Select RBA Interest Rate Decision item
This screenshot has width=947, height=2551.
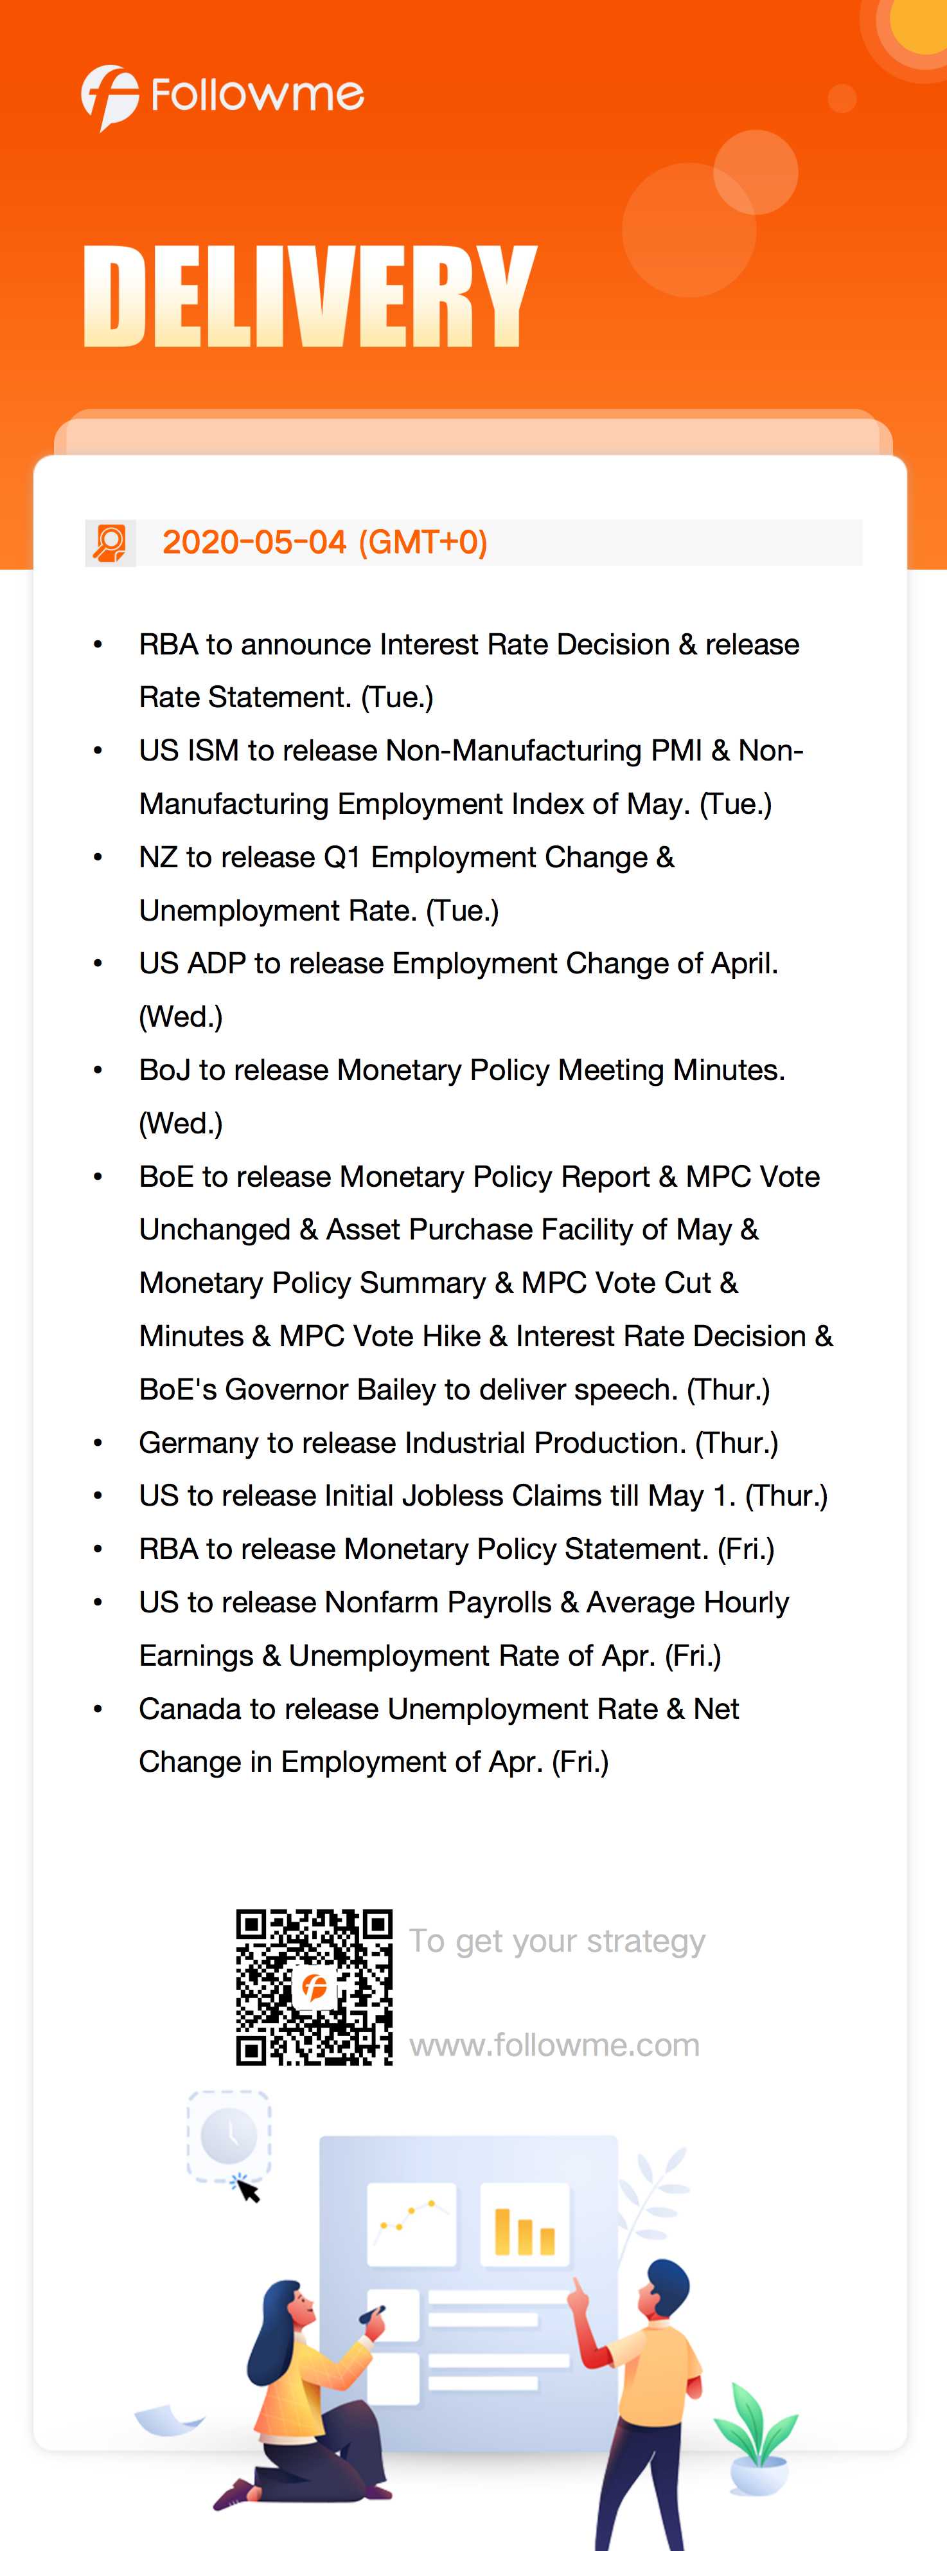point(469,671)
